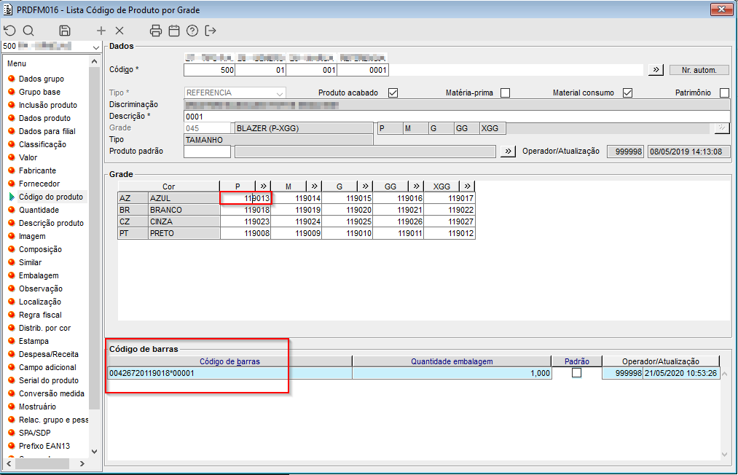Open the Tipo REFERENCIA combo box

point(280,93)
